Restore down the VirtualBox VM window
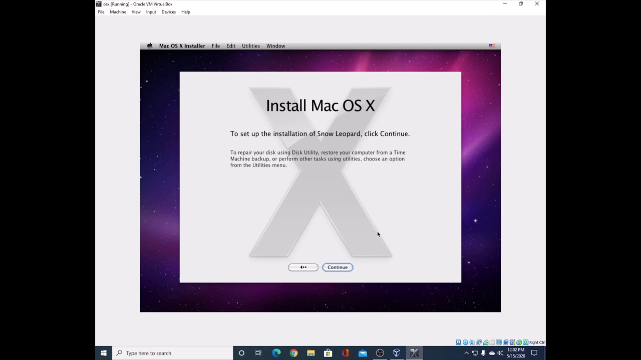Screen dimensions: 641x360 point(521,4)
